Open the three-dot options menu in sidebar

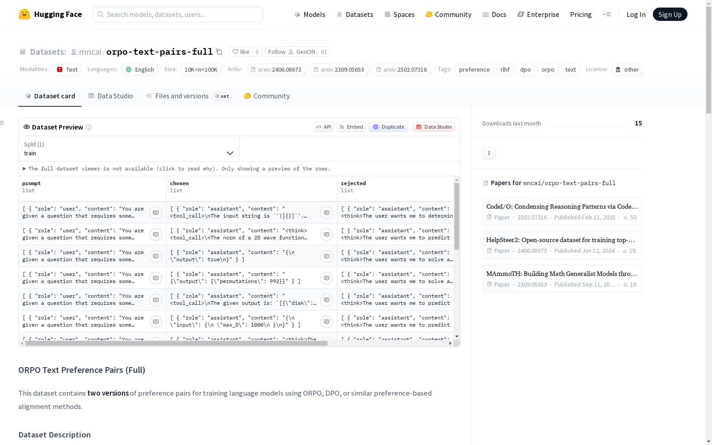pyautogui.click(x=489, y=153)
